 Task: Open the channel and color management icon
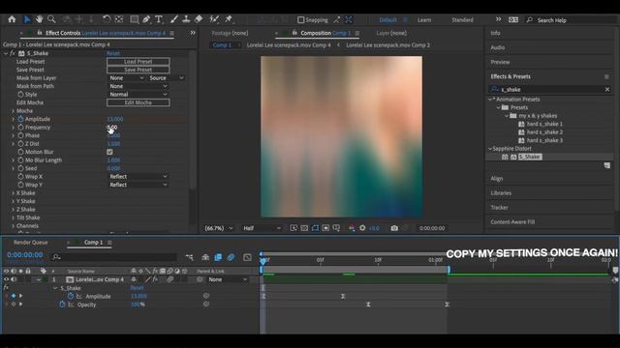pyautogui.click(x=352, y=228)
